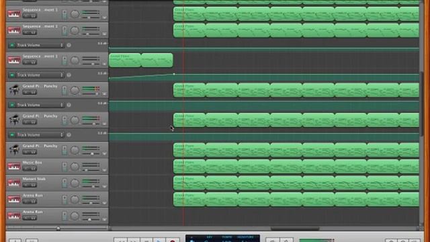Image resolution: width=430 pixels, height=242 pixels.
Task: Click the mute/solo button strip under Memori Stab name
Action: [30, 186]
